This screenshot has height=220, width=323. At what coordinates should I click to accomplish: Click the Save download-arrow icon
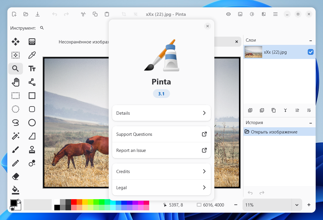(x=38, y=14)
